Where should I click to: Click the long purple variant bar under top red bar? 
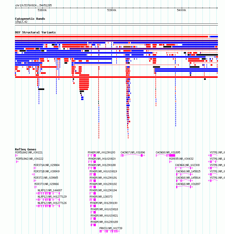[116, 41]
